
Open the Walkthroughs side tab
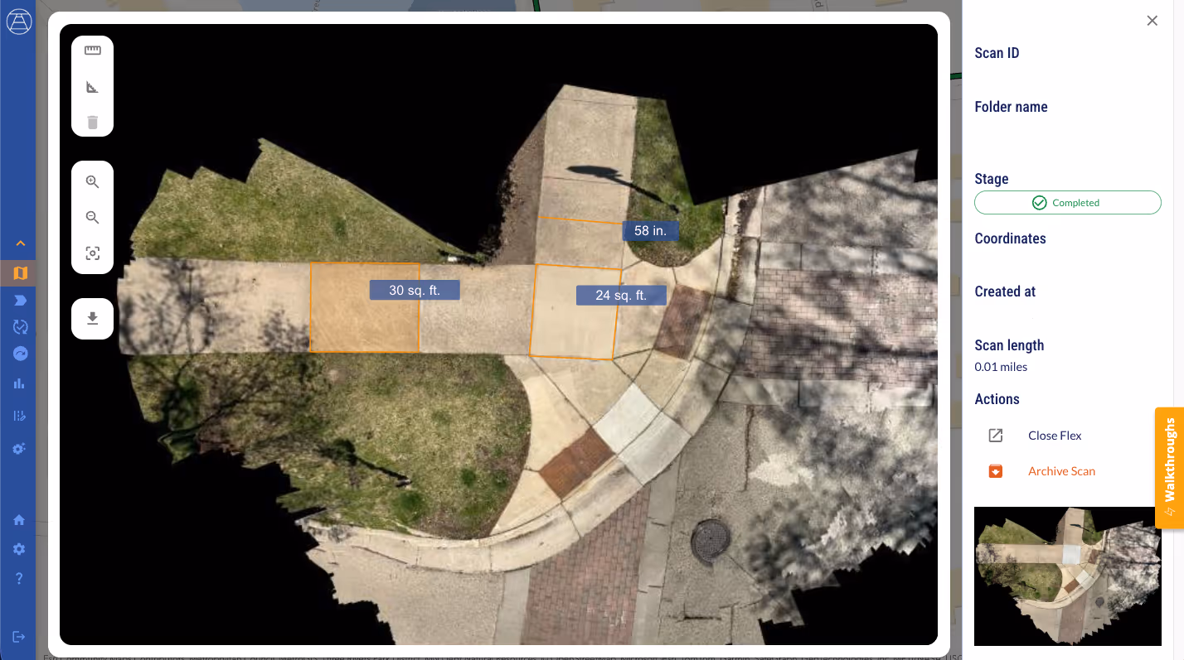[x=1169, y=468]
